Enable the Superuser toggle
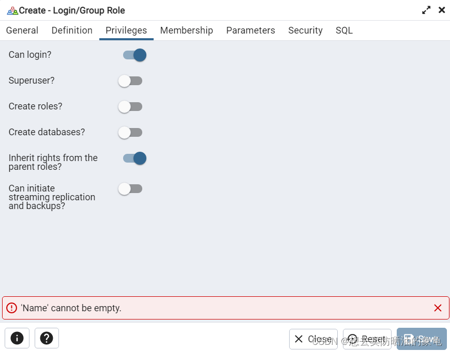 130,81
